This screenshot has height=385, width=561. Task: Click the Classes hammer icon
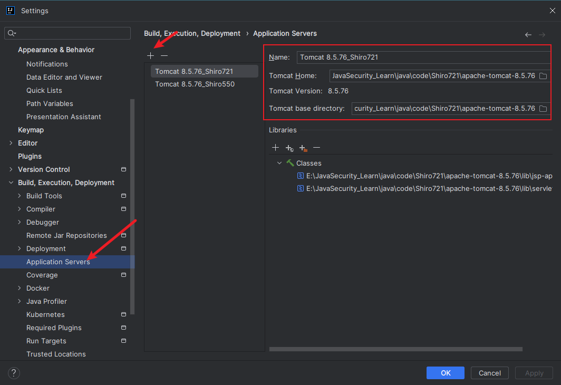coord(290,163)
